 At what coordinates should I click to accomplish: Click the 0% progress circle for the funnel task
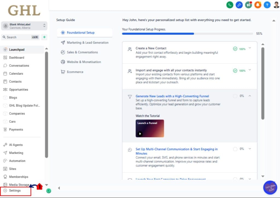pyautogui.click(x=235, y=96)
